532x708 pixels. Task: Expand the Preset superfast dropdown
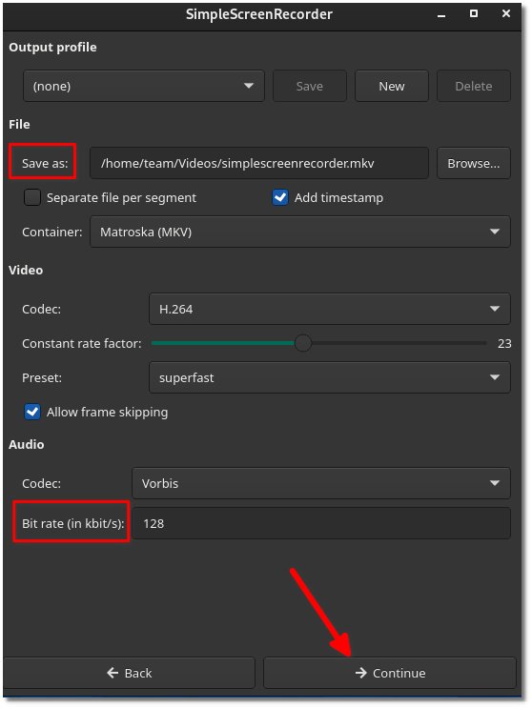point(330,377)
